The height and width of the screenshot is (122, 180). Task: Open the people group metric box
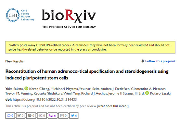(x=31, y=116)
